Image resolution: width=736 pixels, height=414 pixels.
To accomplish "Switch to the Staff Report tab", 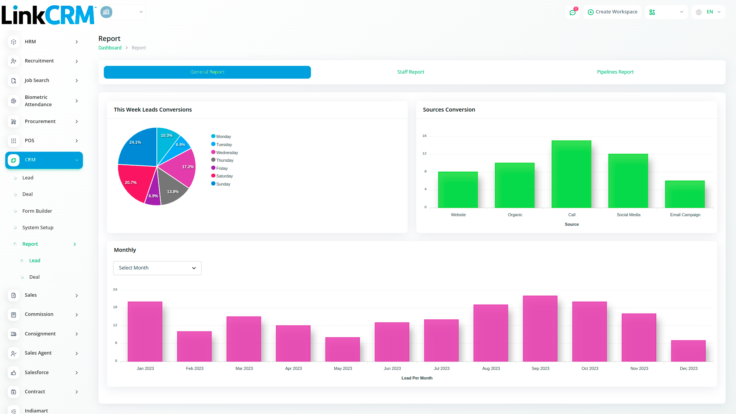I will [411, 72].
